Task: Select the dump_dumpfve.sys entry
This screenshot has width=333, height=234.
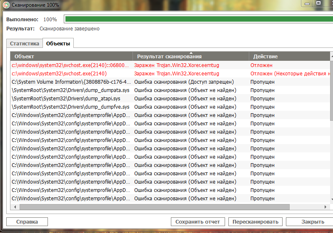Action: click(71, 107)
